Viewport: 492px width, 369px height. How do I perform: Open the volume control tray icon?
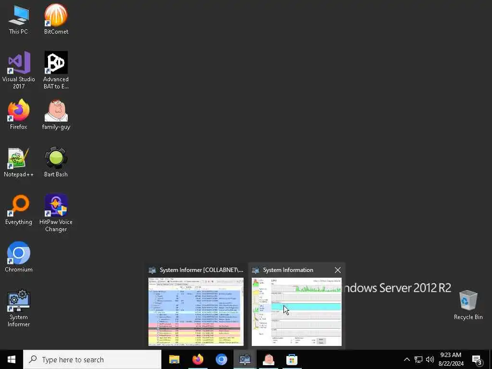(430, 359)
